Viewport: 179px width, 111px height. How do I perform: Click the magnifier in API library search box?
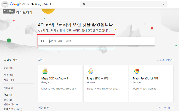43,41
